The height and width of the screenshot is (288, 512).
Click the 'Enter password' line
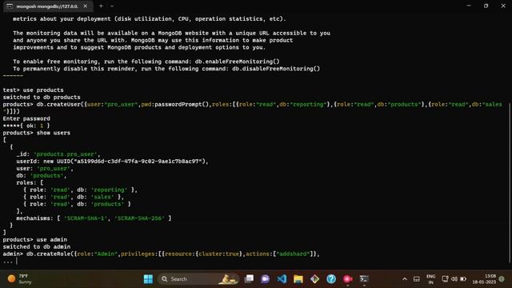(x=26, y=118)
